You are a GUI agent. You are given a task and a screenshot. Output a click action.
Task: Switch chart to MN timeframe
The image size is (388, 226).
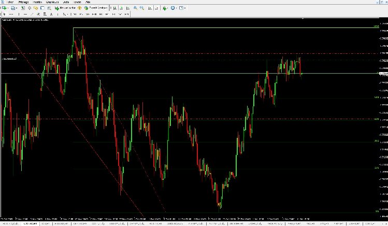[x=126, y=15]
